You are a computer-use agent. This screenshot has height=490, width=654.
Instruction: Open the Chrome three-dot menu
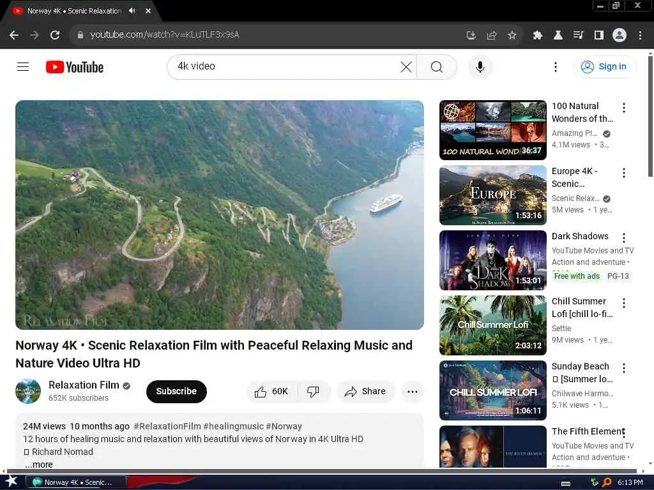click(640, 36)
